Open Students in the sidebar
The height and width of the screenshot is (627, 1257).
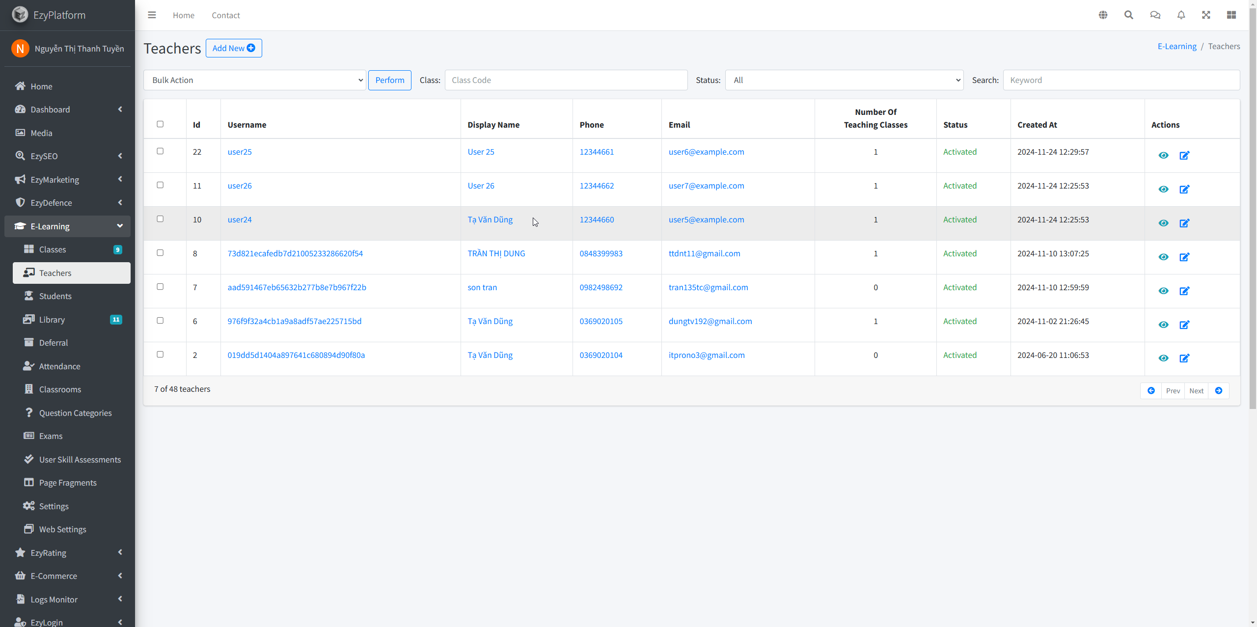[55, 296]
